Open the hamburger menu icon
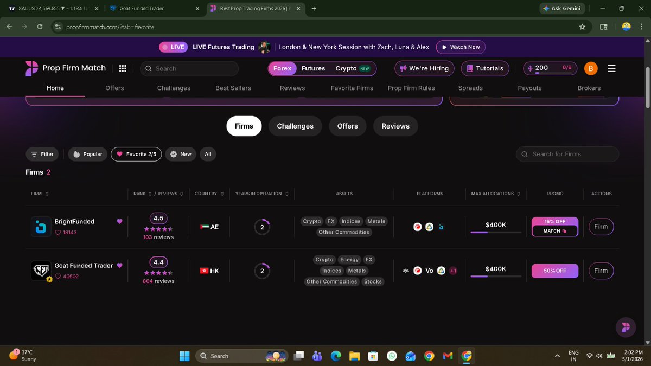This screenshot has width=651, height=366. [611, 68]
